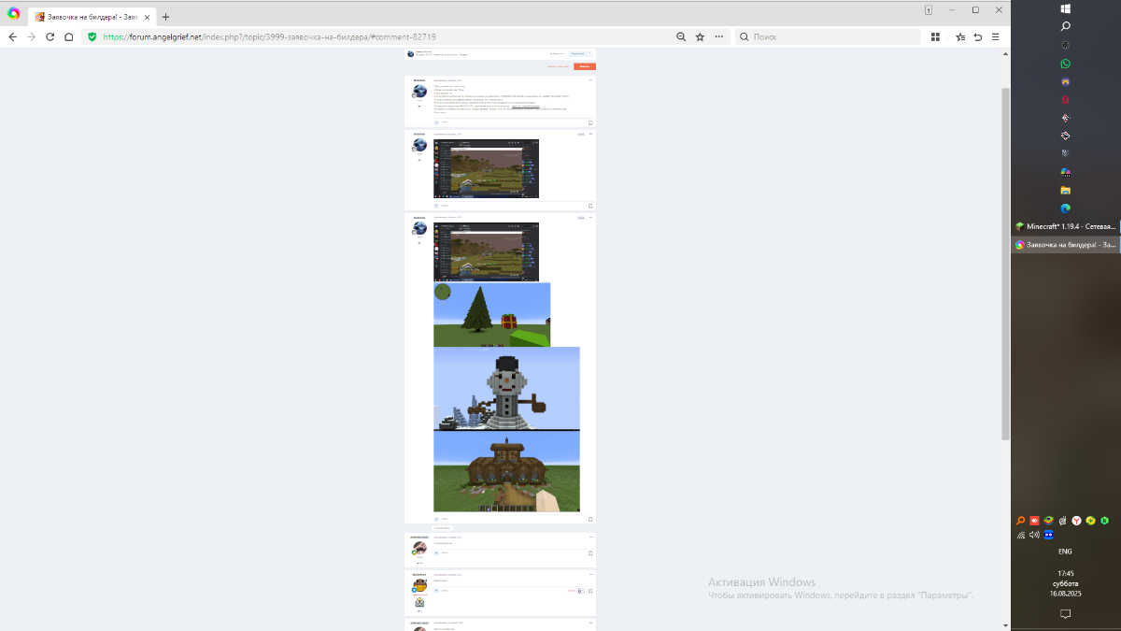Tick the checkbox on the first post

[x=590, y=122]
